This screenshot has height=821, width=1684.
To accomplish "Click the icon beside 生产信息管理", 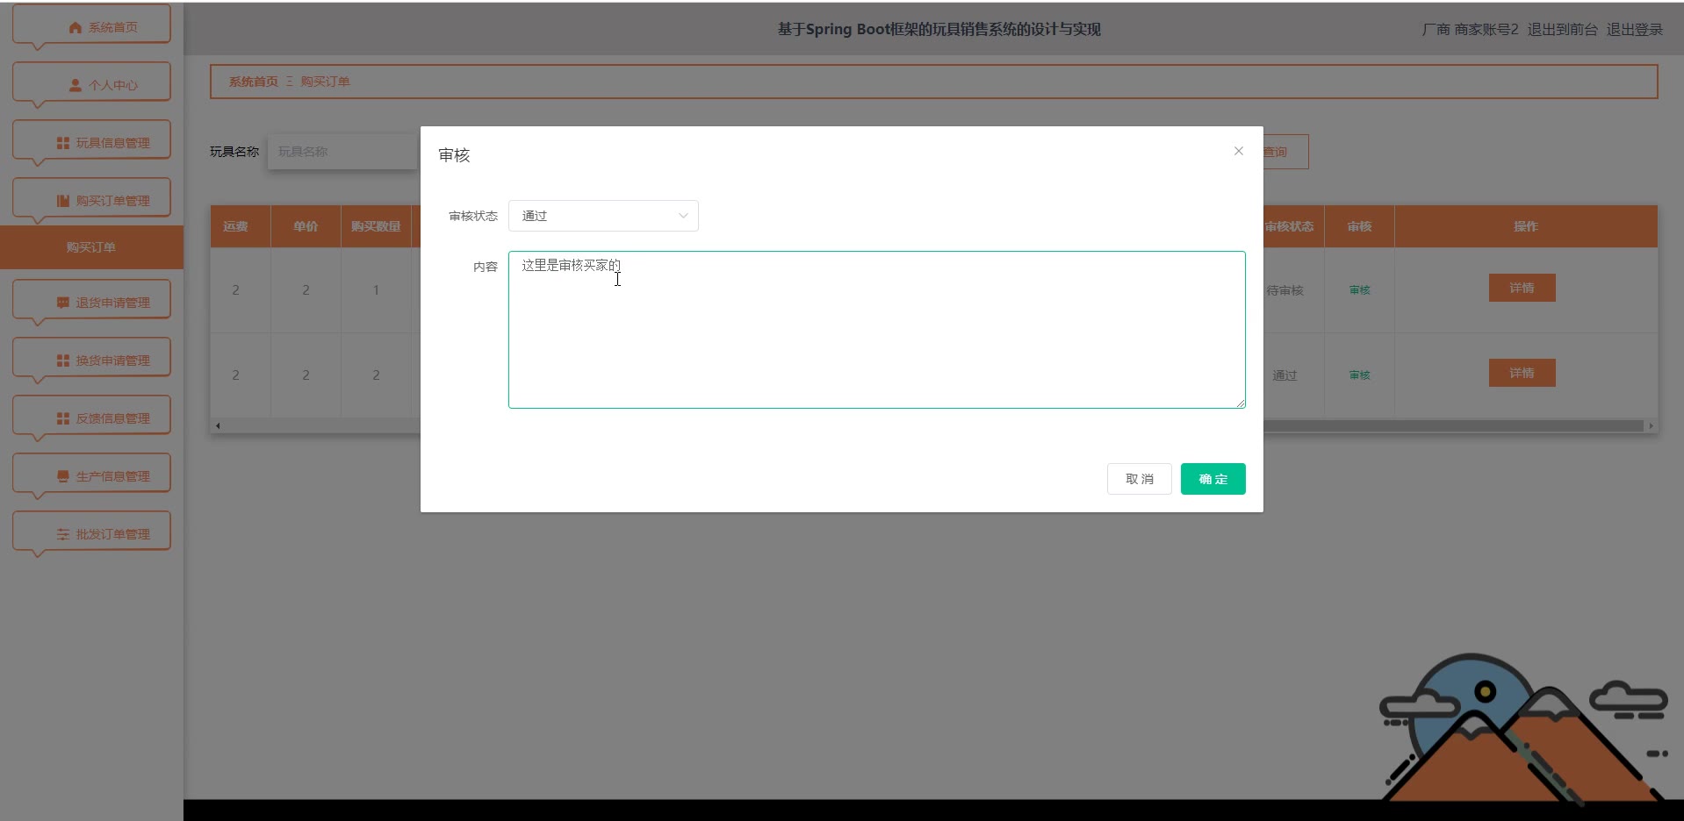I will pyautogui.click(x=63, y=476).
